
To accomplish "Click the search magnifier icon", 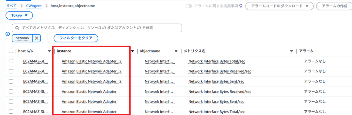I will (17, 28).
